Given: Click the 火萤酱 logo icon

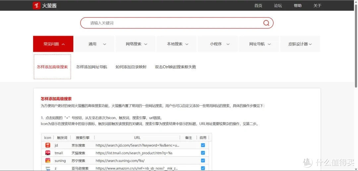Looking at the screenshot, I should [36, 6].
